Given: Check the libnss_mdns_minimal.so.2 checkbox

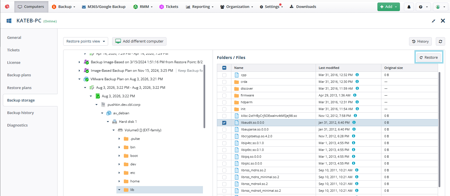Looking at the screenshot, I should (x=224, y=177).
